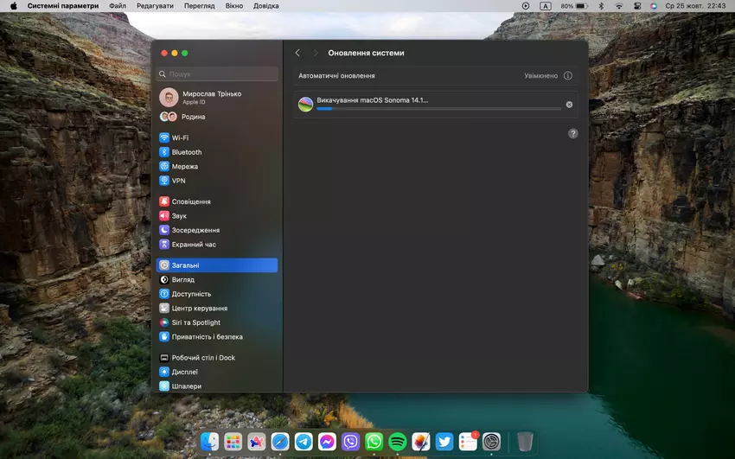This screenshot has height=459, width=735.
Task: Open Приватність і безпека settings
Action: 207,337
